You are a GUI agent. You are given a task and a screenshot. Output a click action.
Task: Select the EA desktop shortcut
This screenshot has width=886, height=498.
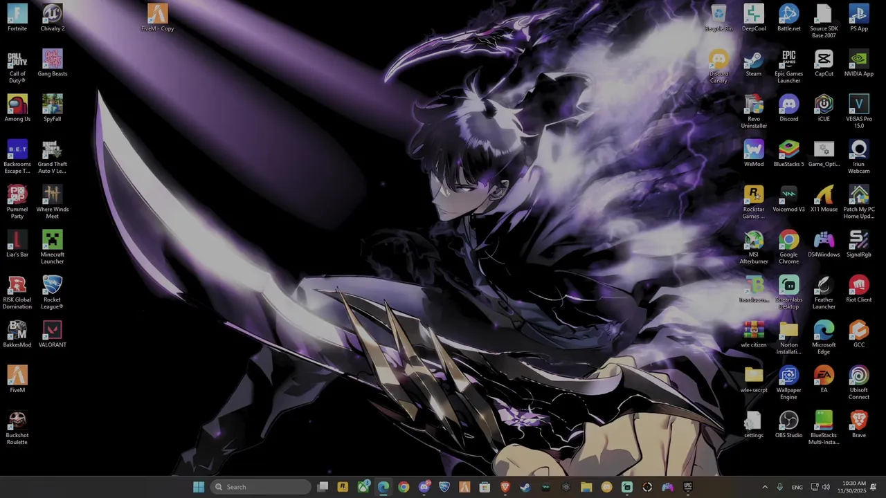click(824, 379)
